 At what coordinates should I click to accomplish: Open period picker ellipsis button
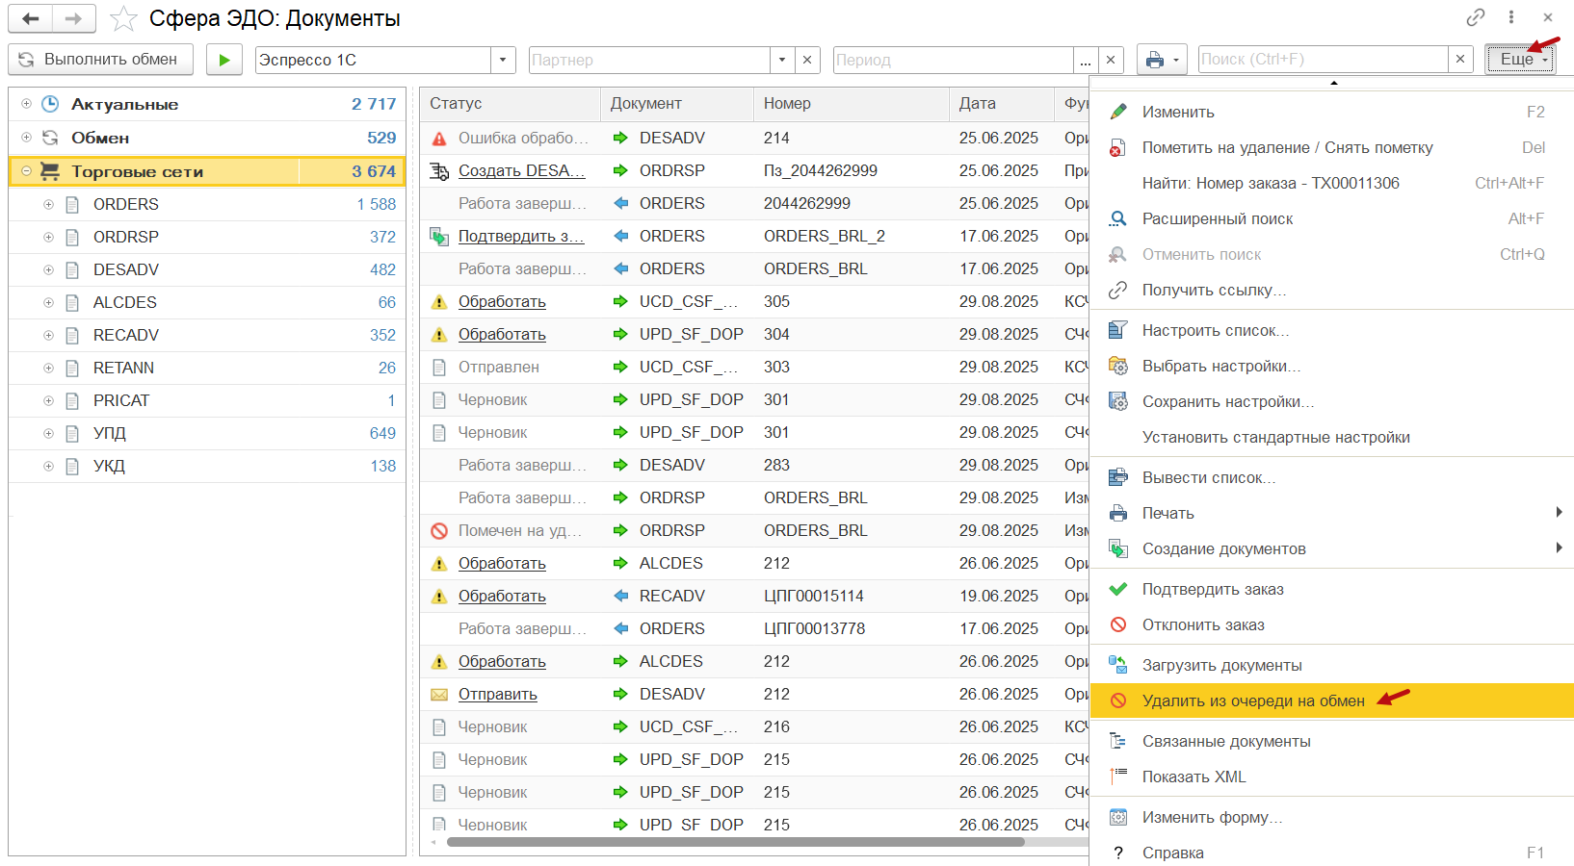point(1086,60)
